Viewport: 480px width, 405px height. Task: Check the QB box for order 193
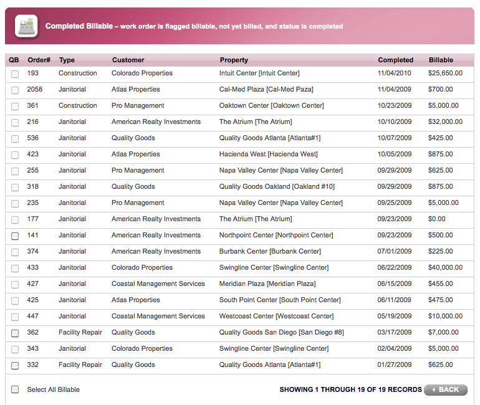15,74
